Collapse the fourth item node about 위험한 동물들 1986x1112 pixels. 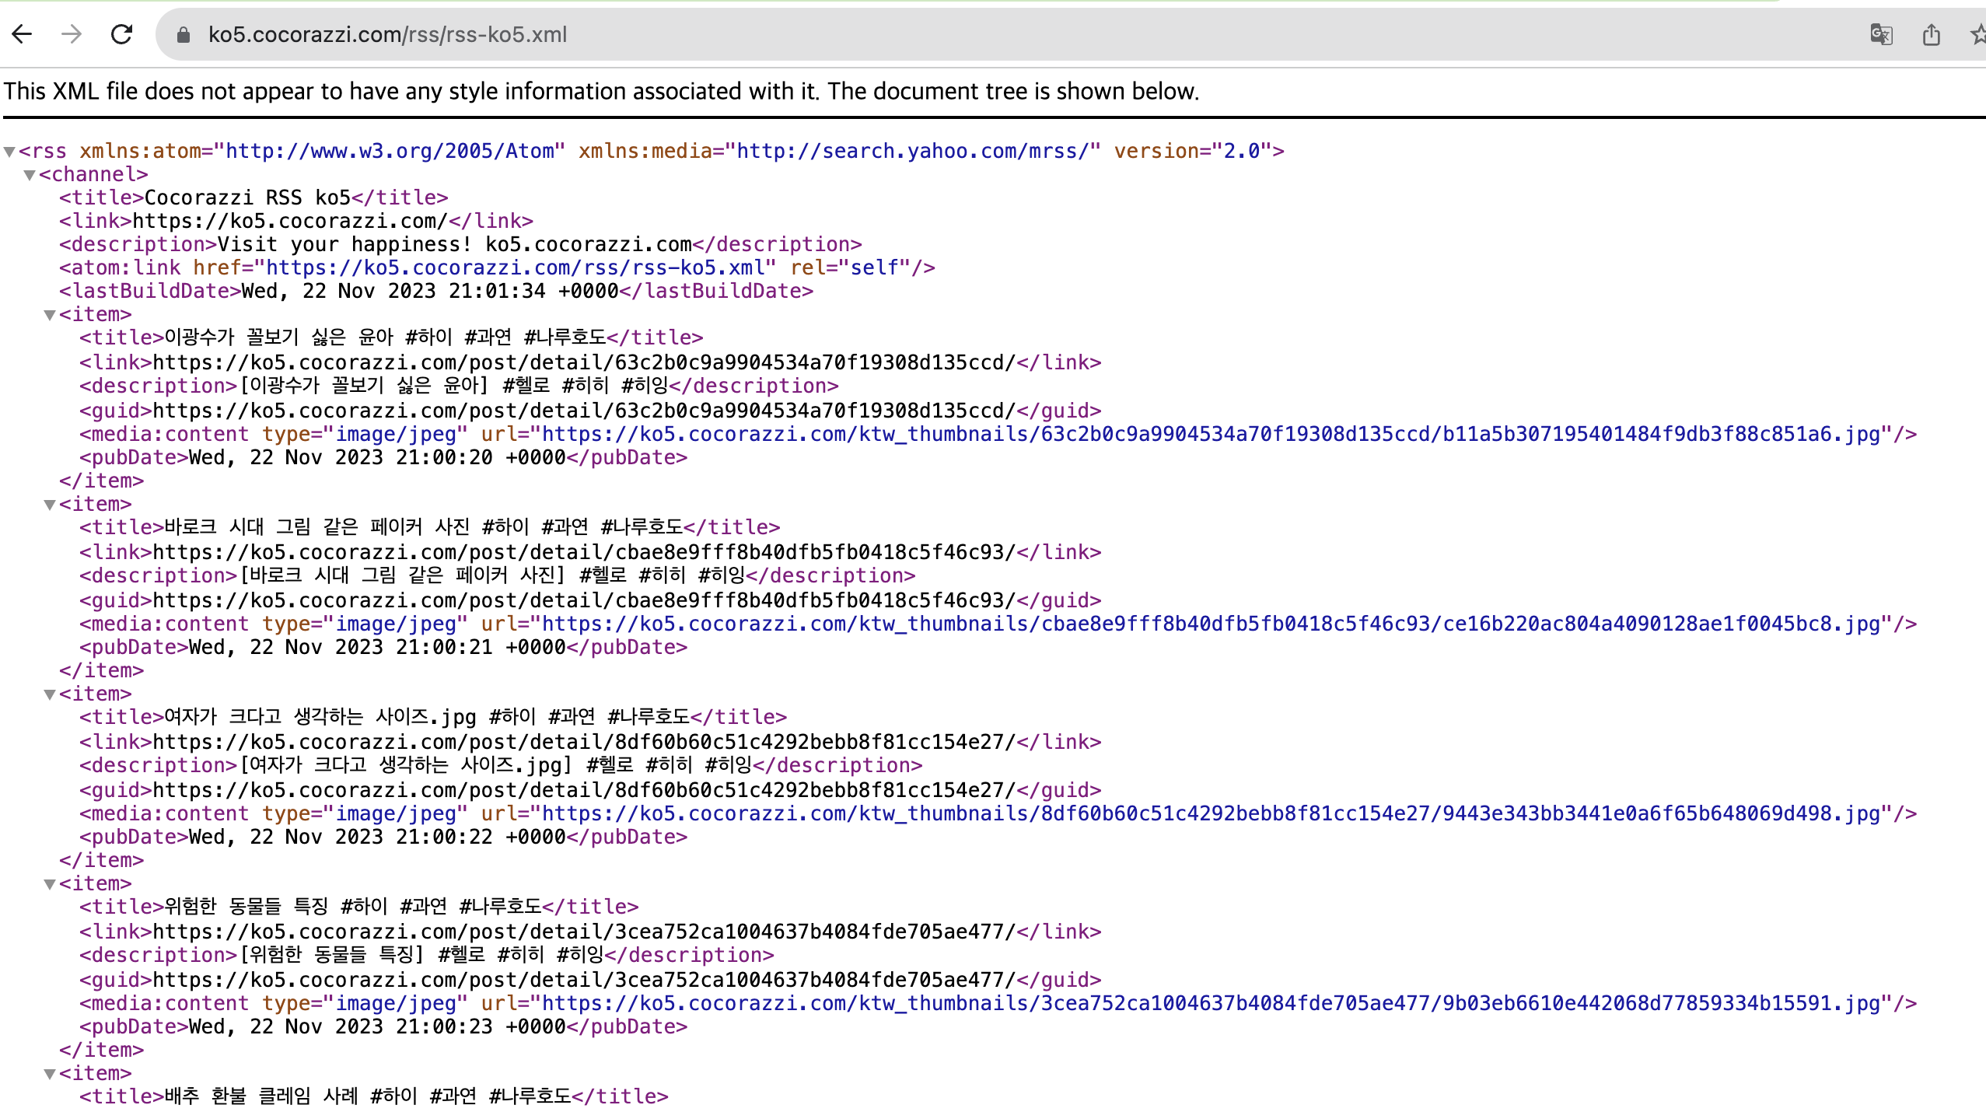[x=50, y=884]
